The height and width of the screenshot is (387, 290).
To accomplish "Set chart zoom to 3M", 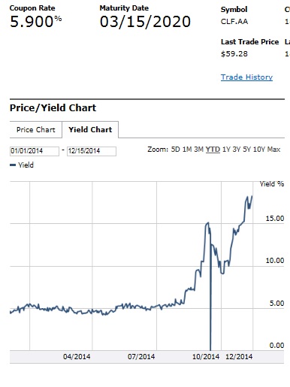I will pos(198,150).
